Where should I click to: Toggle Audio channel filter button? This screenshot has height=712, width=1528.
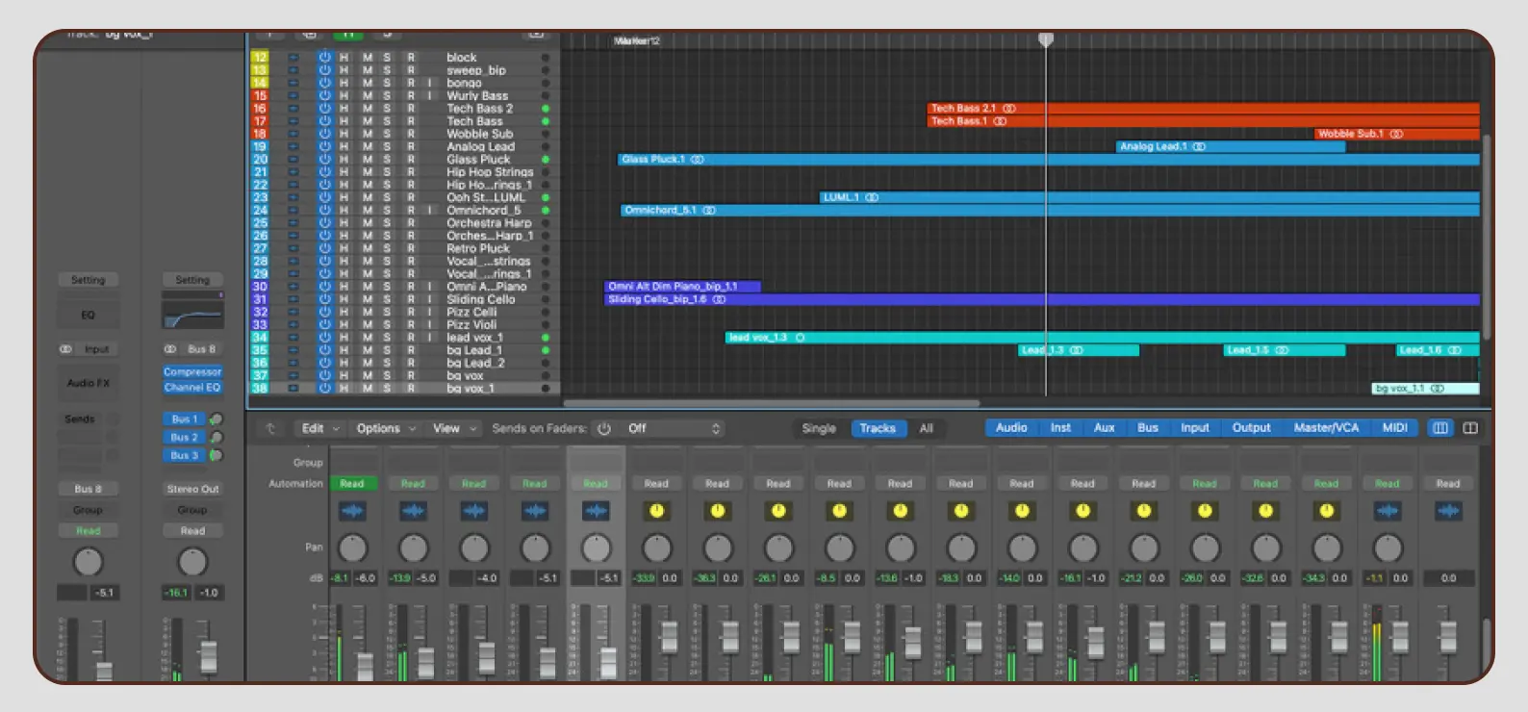tap(1010, 428)
